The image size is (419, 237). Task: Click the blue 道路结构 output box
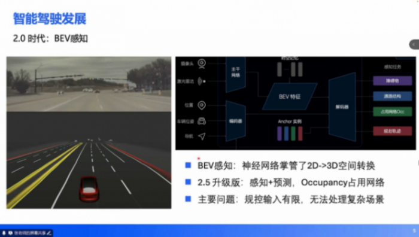(392, 96)
